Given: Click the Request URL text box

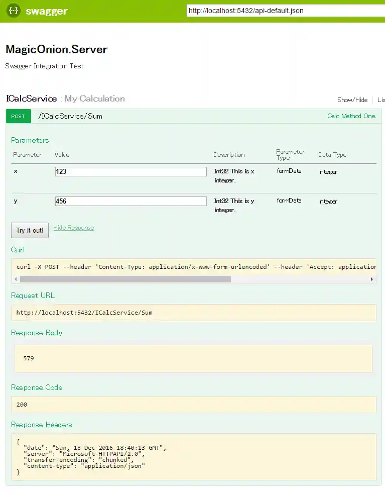Looking at the screenshot, I should pos(193,313).
